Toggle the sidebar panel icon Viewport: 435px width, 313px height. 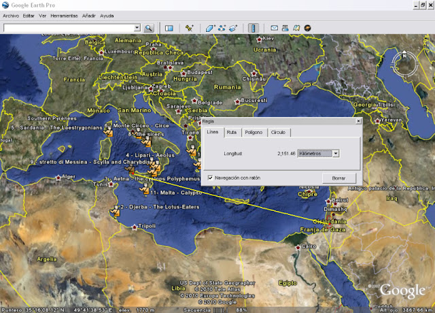169,28
